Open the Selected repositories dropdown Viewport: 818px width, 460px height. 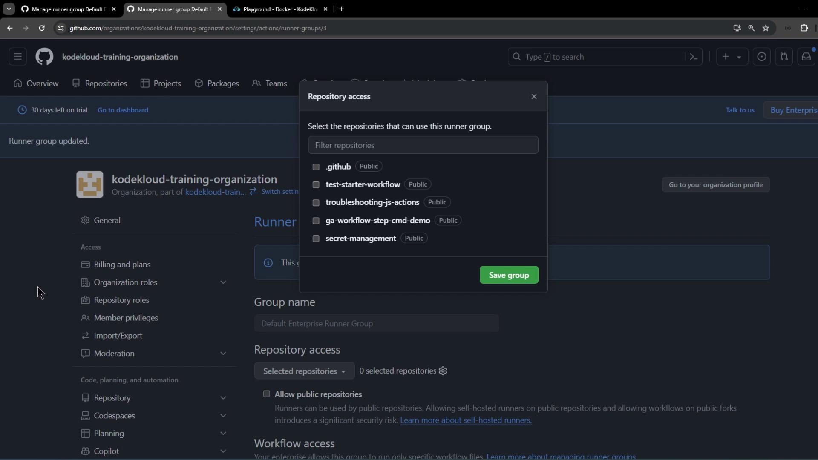(304, 371)
